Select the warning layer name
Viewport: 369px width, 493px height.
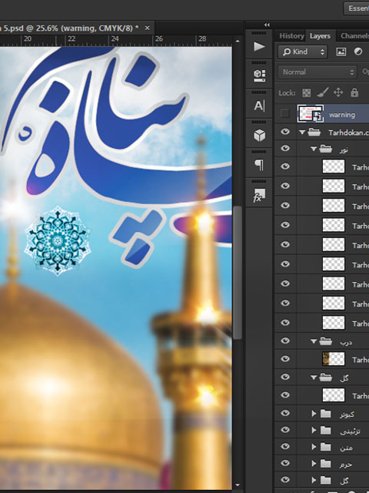(x=342, y=115)
